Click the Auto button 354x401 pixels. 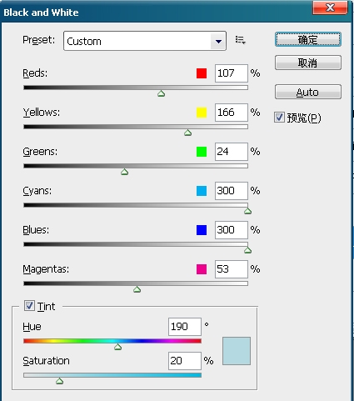coord(308,92)
